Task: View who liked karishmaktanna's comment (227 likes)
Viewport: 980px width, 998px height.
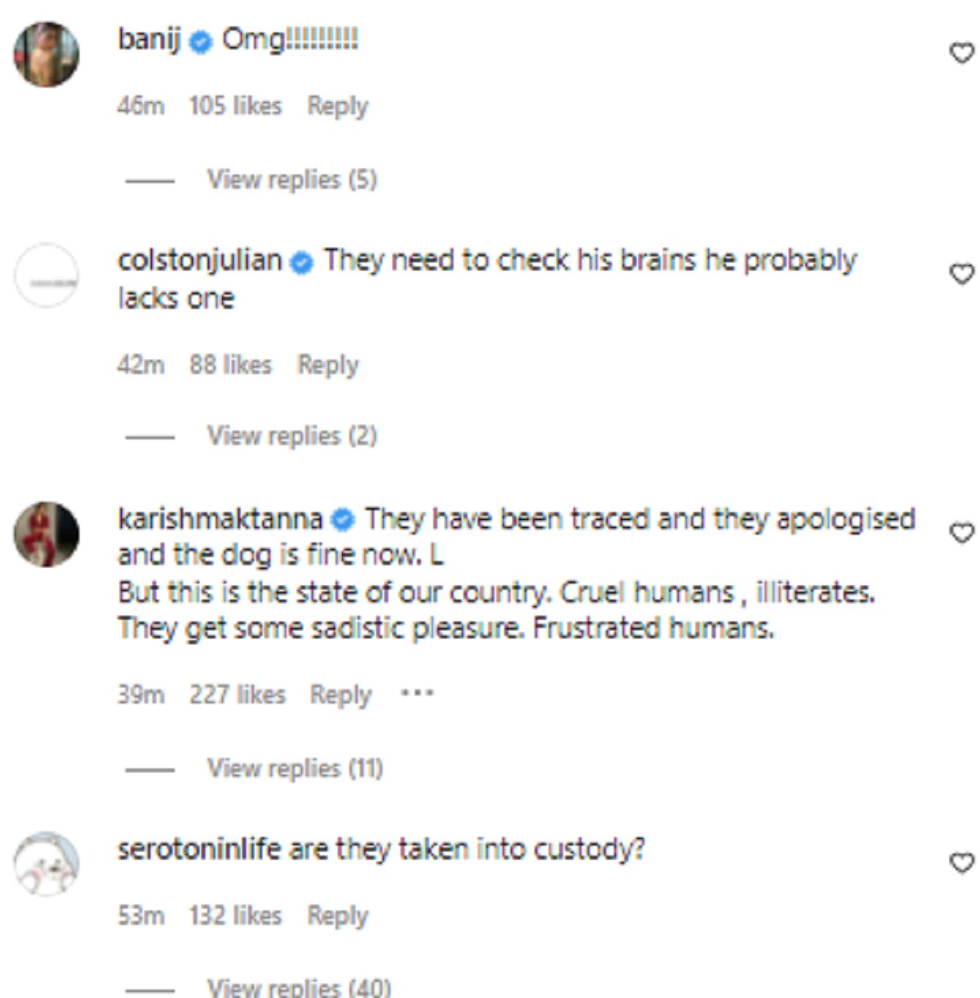Action: click(237, 695)
